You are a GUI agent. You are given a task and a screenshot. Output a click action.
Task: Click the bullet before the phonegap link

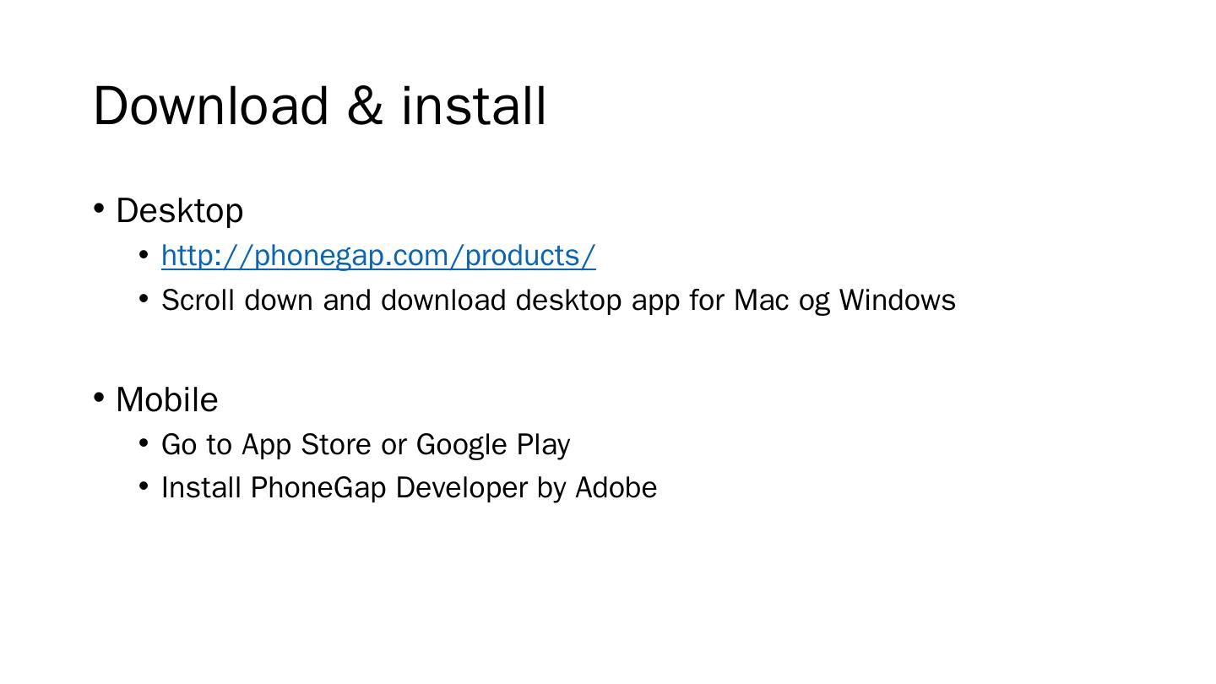pos(144,253)
